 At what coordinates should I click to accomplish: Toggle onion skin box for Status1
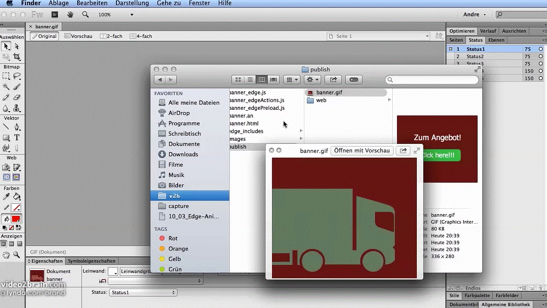click(450, 49)
